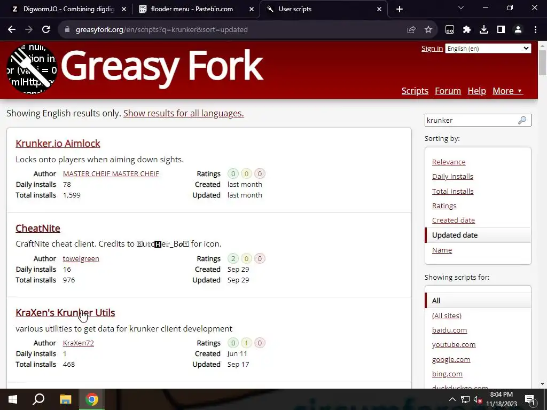The height and width of the screenshot is (410, 547).
Task: Filter scripts for youtube.com
Action: pyautogui.click(x=454, y=344)
